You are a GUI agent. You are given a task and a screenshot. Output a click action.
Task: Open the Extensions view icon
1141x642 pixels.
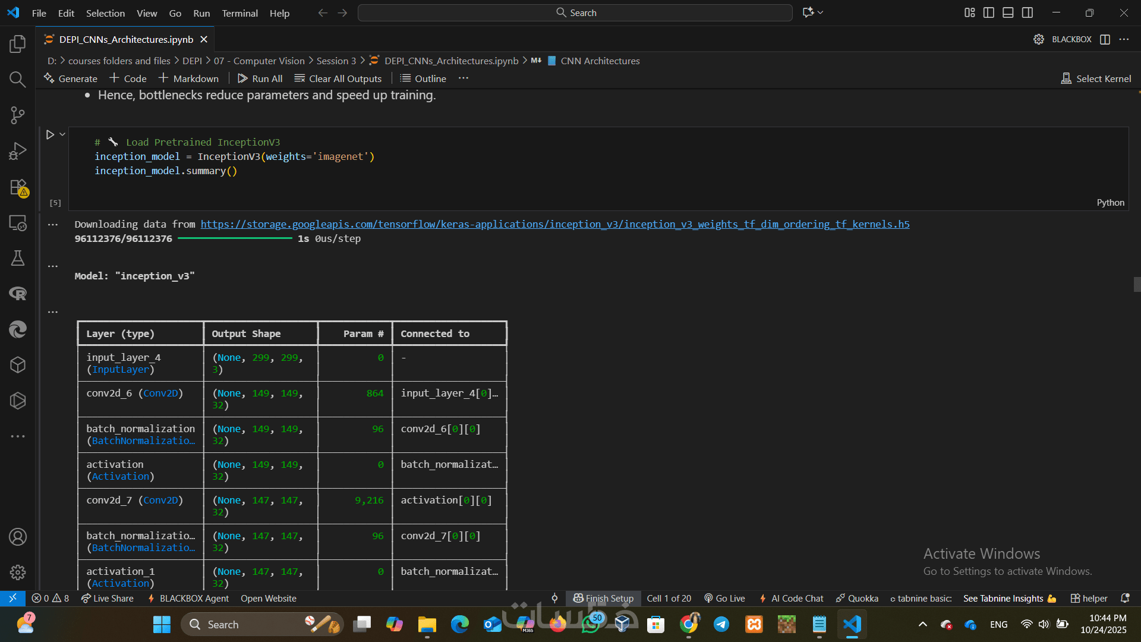(x=18, y=187)
